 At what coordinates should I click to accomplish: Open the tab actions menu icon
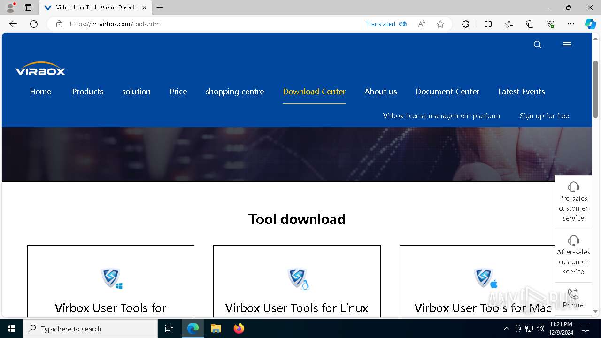tap(28, 8)
